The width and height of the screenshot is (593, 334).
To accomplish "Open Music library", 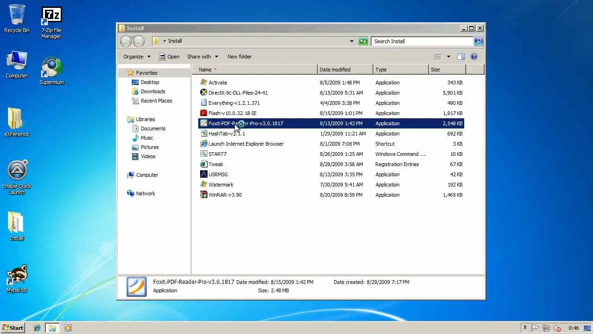I will click(147, 138).
